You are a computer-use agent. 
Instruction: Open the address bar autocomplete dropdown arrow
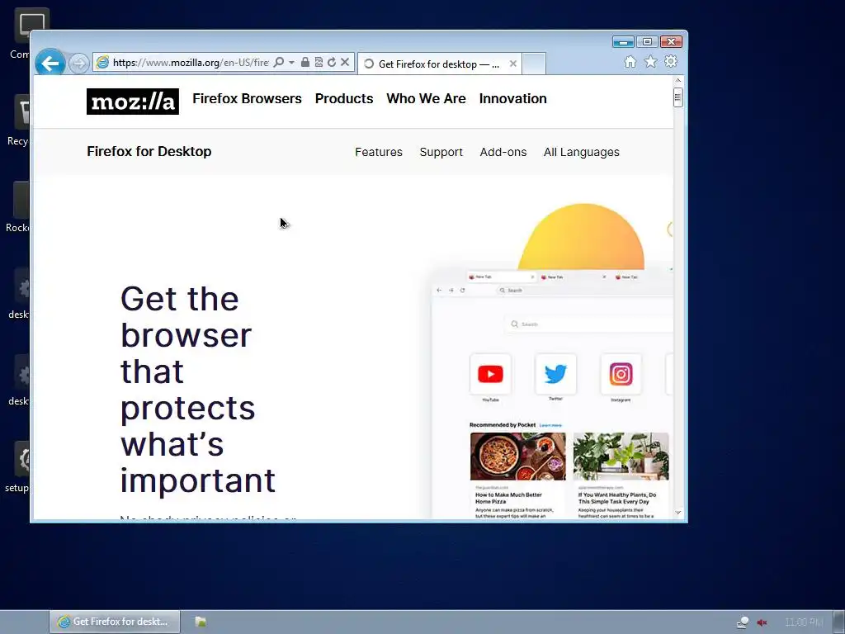coord(291,63)
